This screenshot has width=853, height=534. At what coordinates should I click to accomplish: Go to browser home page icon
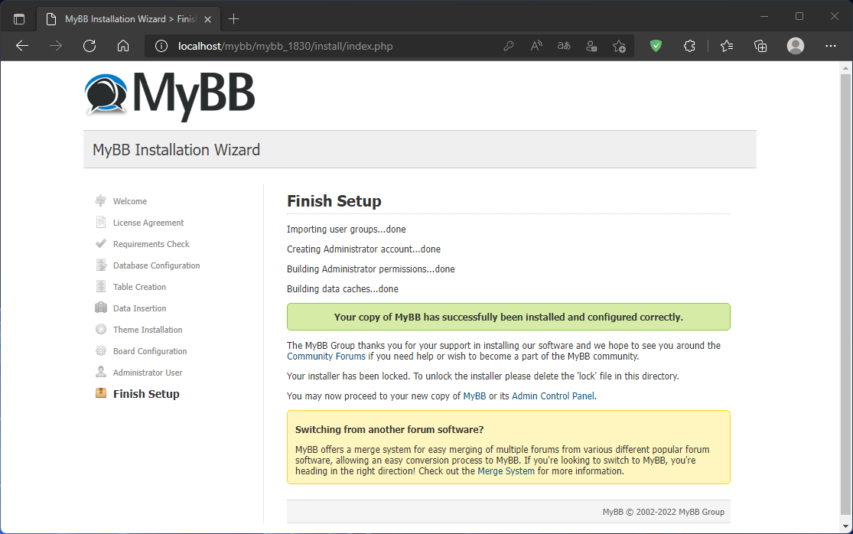click(x=123, y=46)
